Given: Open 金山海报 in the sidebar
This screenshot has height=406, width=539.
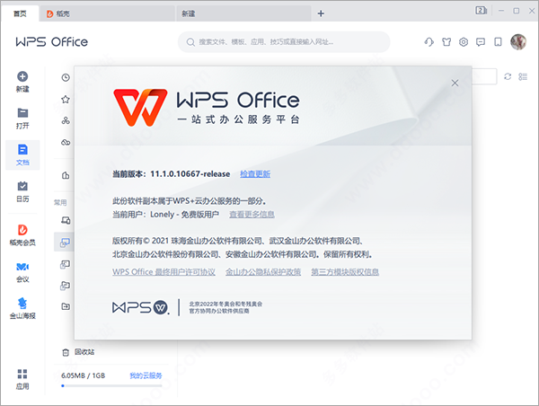Looking at the screenshot, I should 22,308.
